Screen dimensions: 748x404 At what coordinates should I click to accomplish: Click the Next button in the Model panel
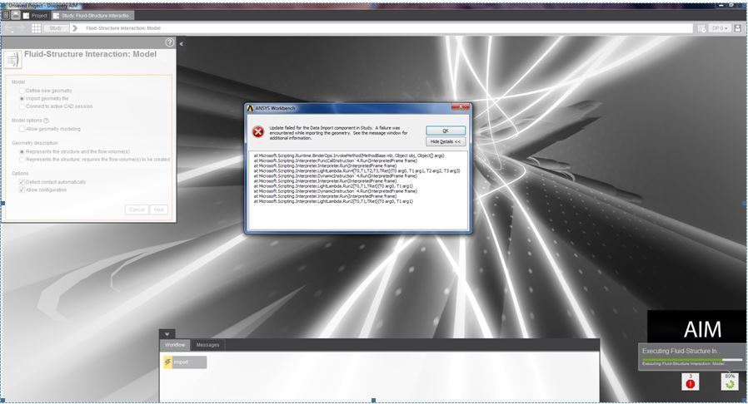pos(159,209)
